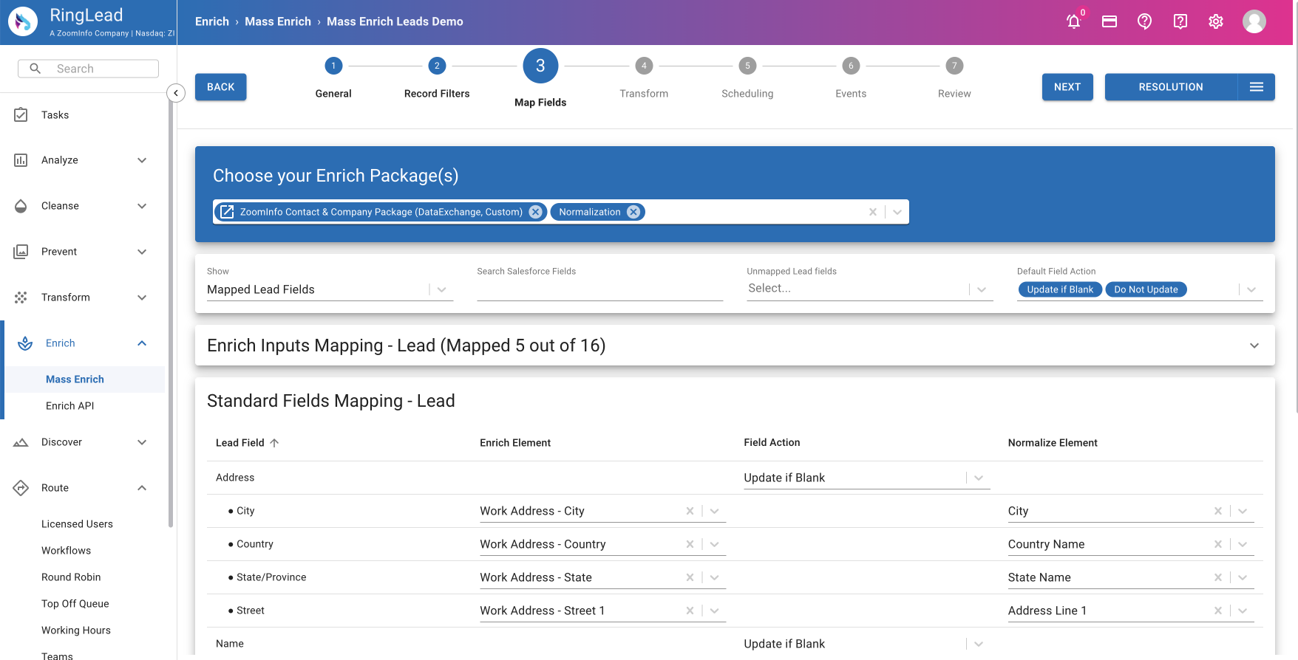Clear all selected enrich packages
Screen dimensions: 1298x660
872,212
